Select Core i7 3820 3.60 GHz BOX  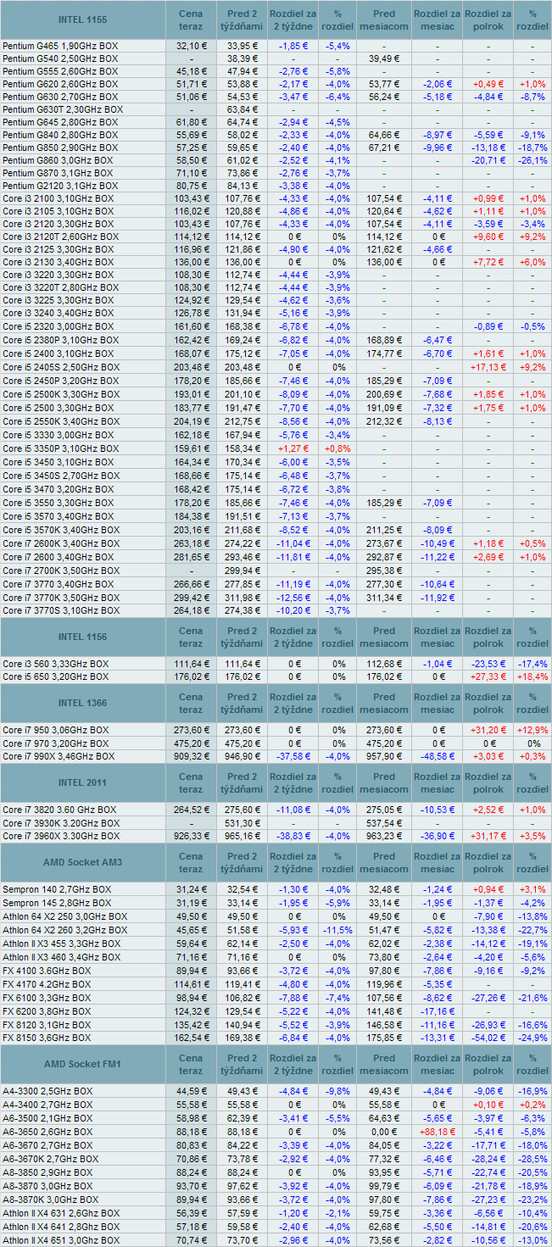point(60,810)
